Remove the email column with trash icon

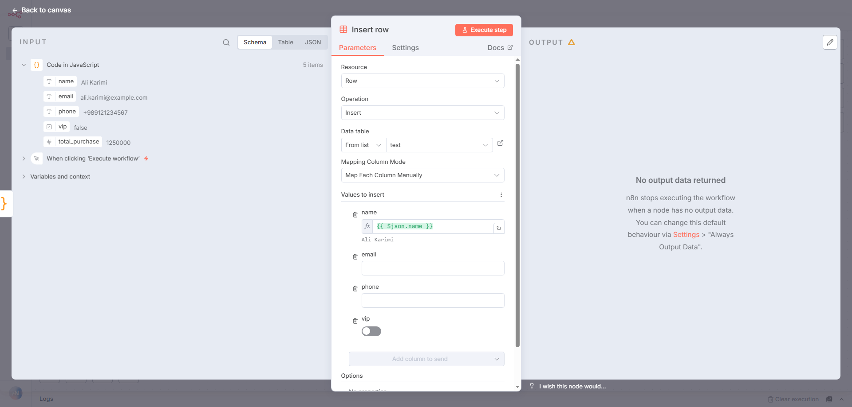tap(355, 257)
